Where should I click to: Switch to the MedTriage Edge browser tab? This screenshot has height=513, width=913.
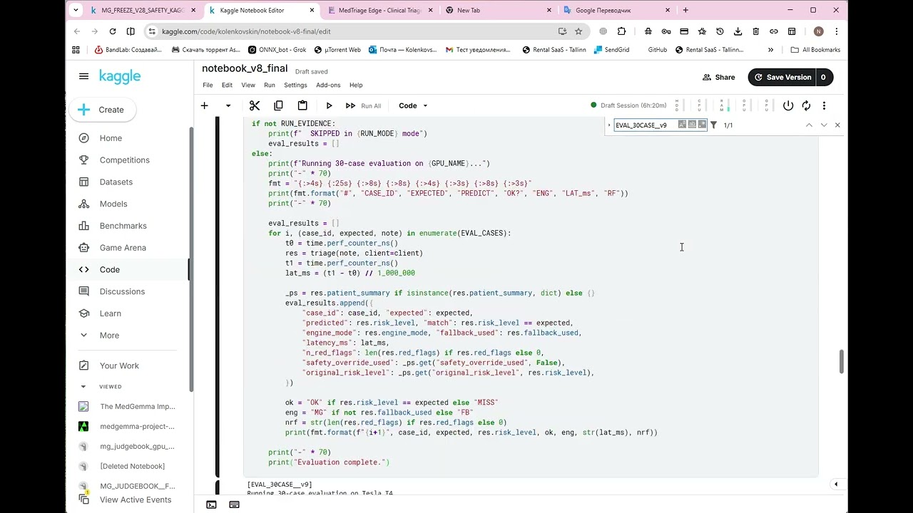[x=379, y=10]
